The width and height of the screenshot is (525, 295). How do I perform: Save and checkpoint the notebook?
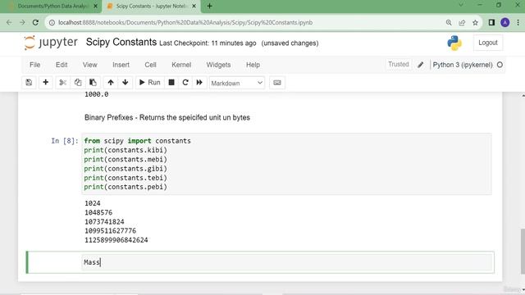coord(29,83)
